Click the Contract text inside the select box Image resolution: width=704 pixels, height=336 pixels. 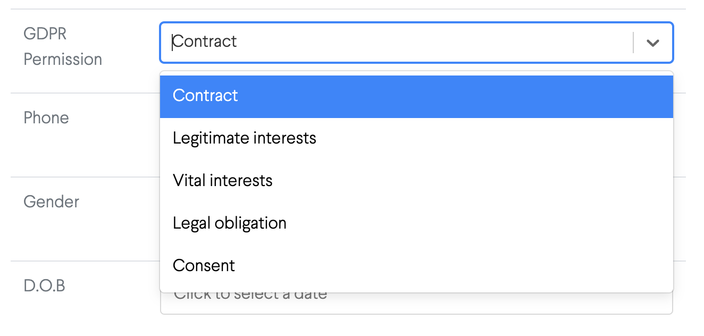coord(205,41)
